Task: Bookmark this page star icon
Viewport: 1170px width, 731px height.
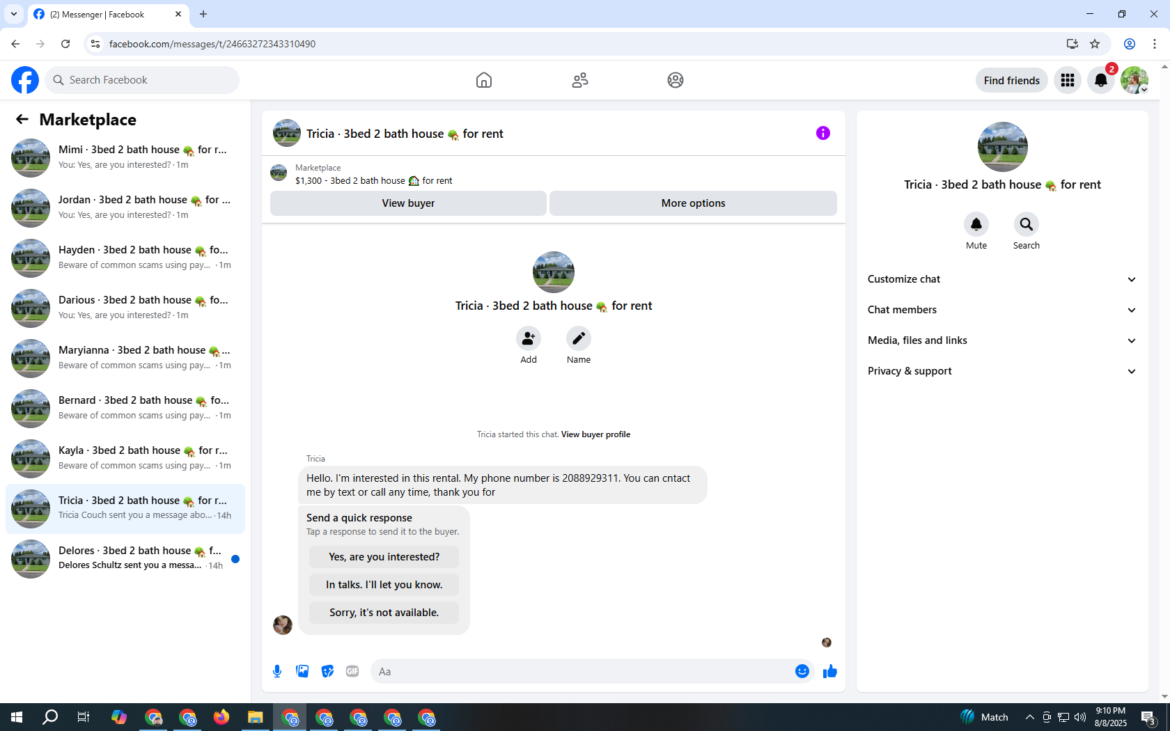Action: pos(1095,44)
